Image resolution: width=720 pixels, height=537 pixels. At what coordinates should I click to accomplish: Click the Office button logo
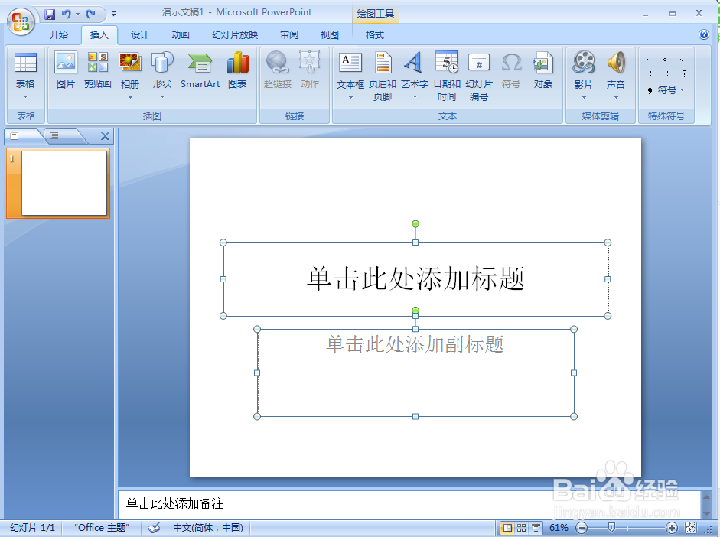point(21,21)
